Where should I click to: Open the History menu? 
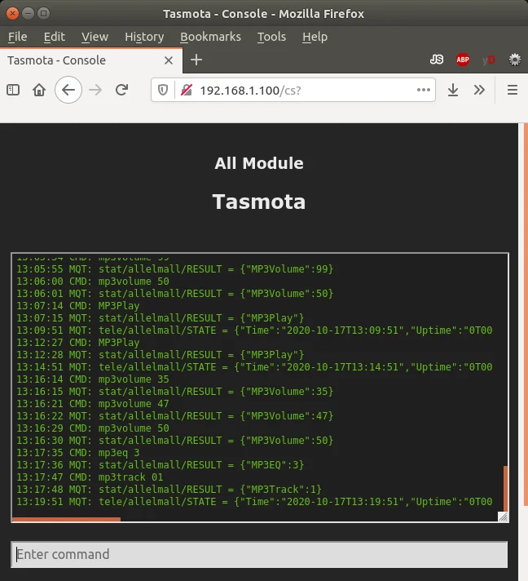point(144,37)
